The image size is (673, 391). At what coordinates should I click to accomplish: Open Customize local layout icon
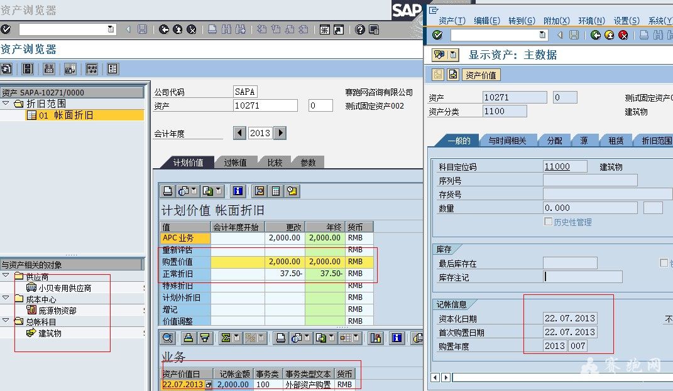click(374, 29)
